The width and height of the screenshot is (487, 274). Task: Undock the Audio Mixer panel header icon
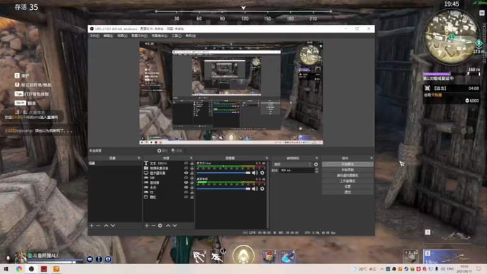267,158
